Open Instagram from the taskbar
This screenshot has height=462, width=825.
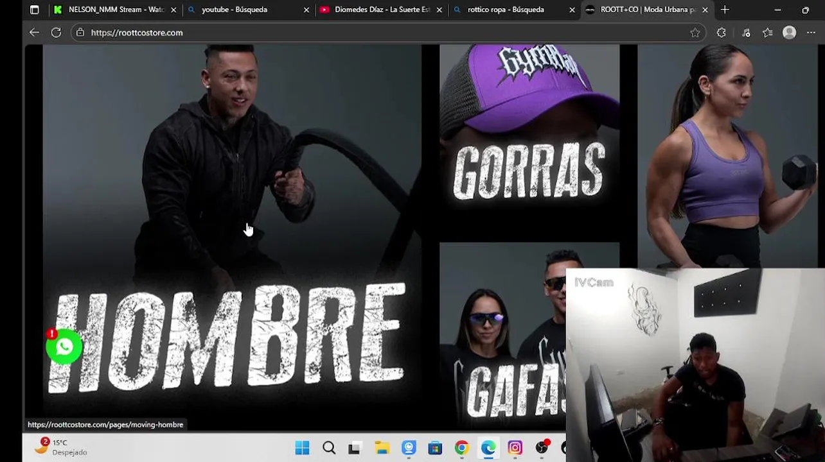point(515,448)
